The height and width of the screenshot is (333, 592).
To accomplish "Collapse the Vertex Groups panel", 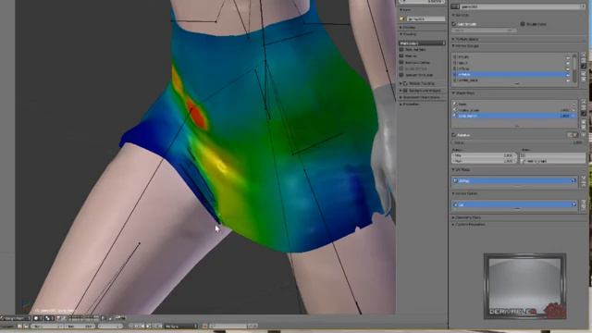I will (x=453, y=46).
